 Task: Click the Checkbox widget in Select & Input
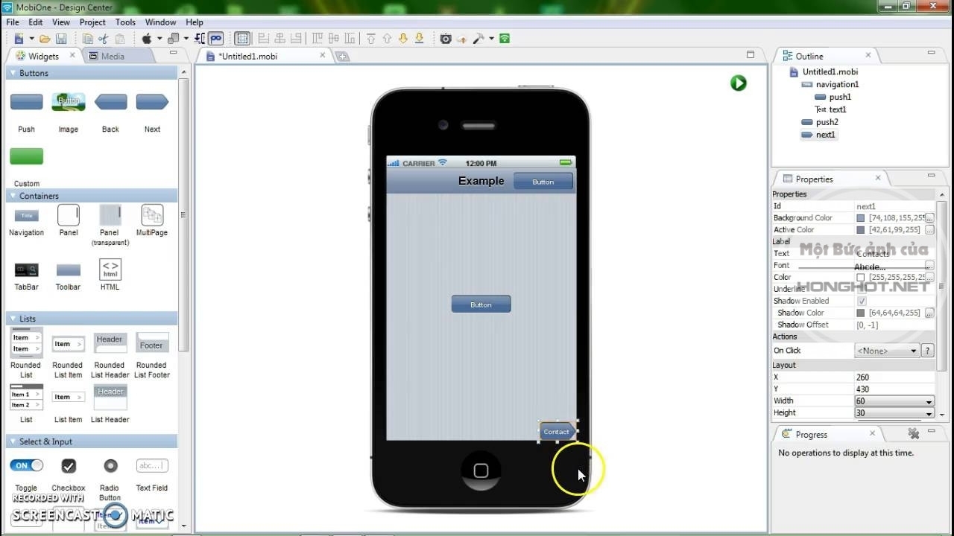click(x=68, y=465)
